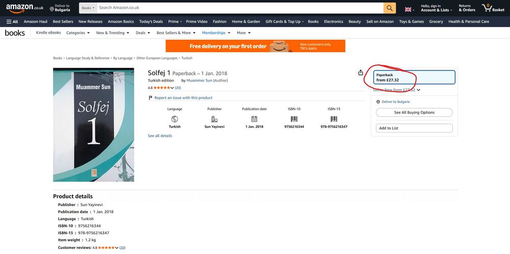Click the Amazon.co.uk logo
The width and height of the screenshot is (510, 254).
(24, 8)
